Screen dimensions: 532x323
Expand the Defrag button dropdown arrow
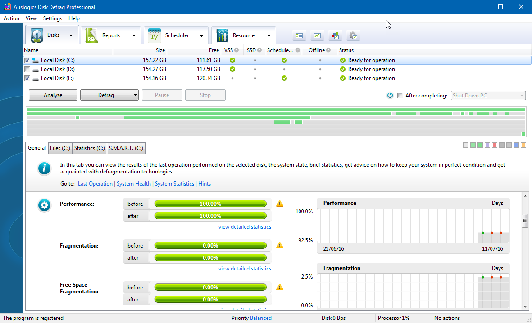click(x=135, y=95)
